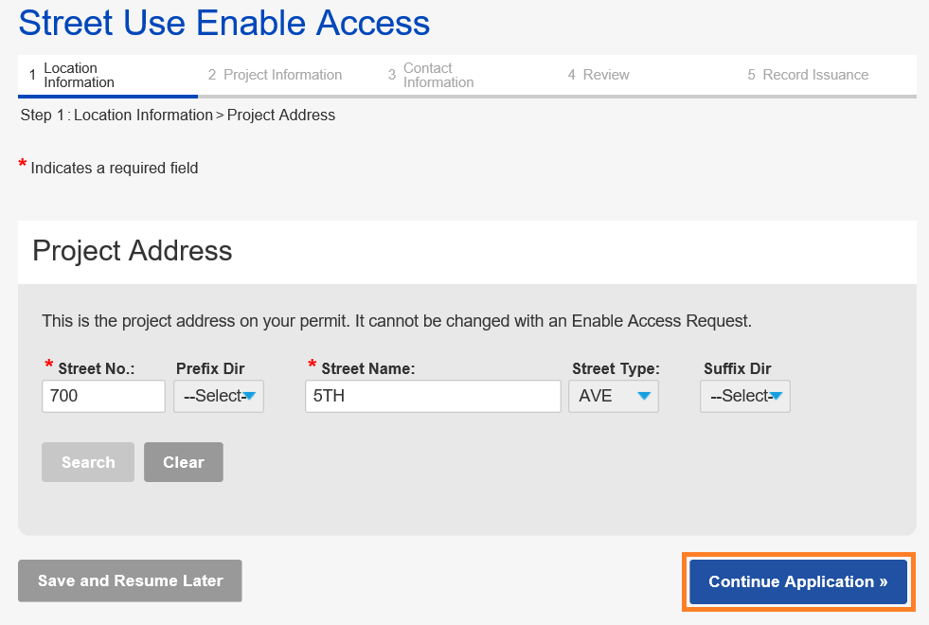Edit the Street No. field showing 700
Screen dimensions: 929x625
coord(103,396)
